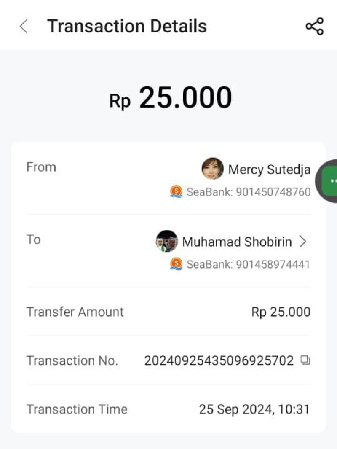The image size is (337, 449).
Task: Click transaction number 20240925435096925702
Action: click(219, 360)
